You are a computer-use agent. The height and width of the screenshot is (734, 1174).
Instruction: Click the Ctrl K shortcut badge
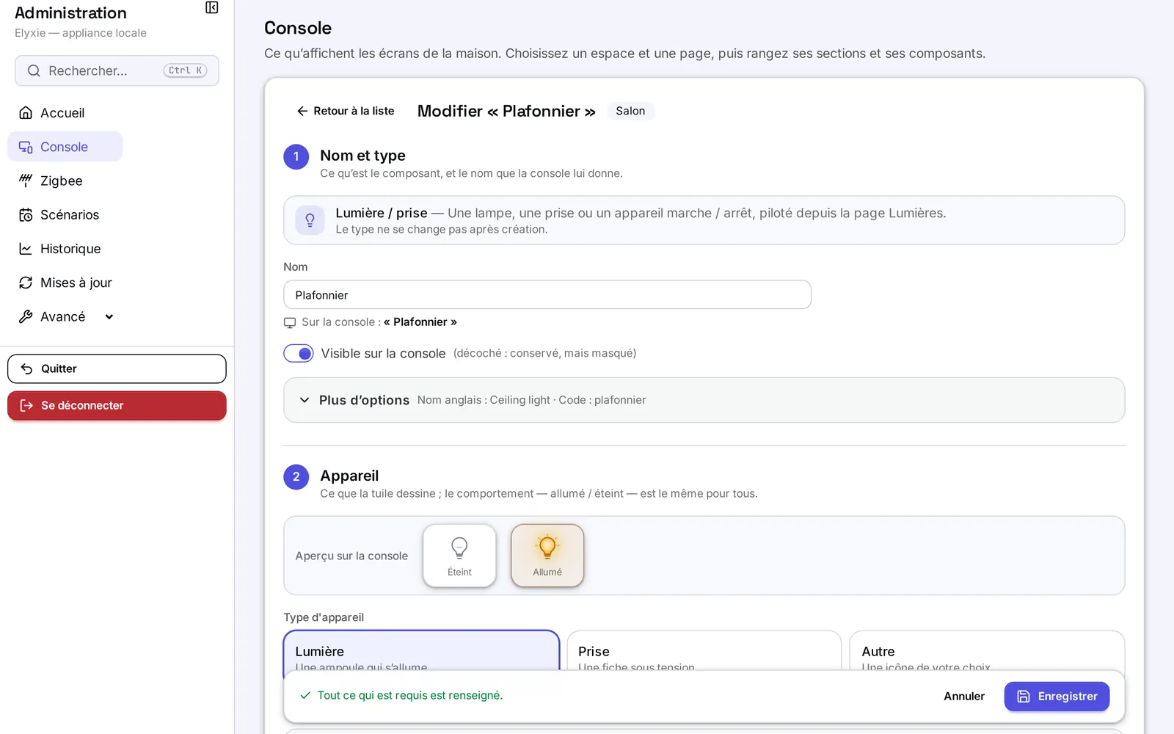coord(185,71)
